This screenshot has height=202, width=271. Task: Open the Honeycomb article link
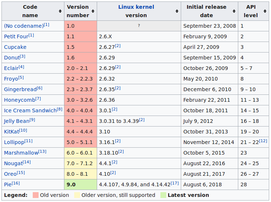pyautogui.click(x=20, y=100)
